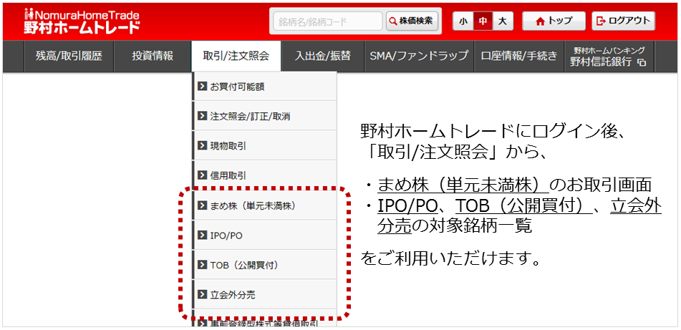
Task: Click the house icon on トップ
Action: click(540, 21)
